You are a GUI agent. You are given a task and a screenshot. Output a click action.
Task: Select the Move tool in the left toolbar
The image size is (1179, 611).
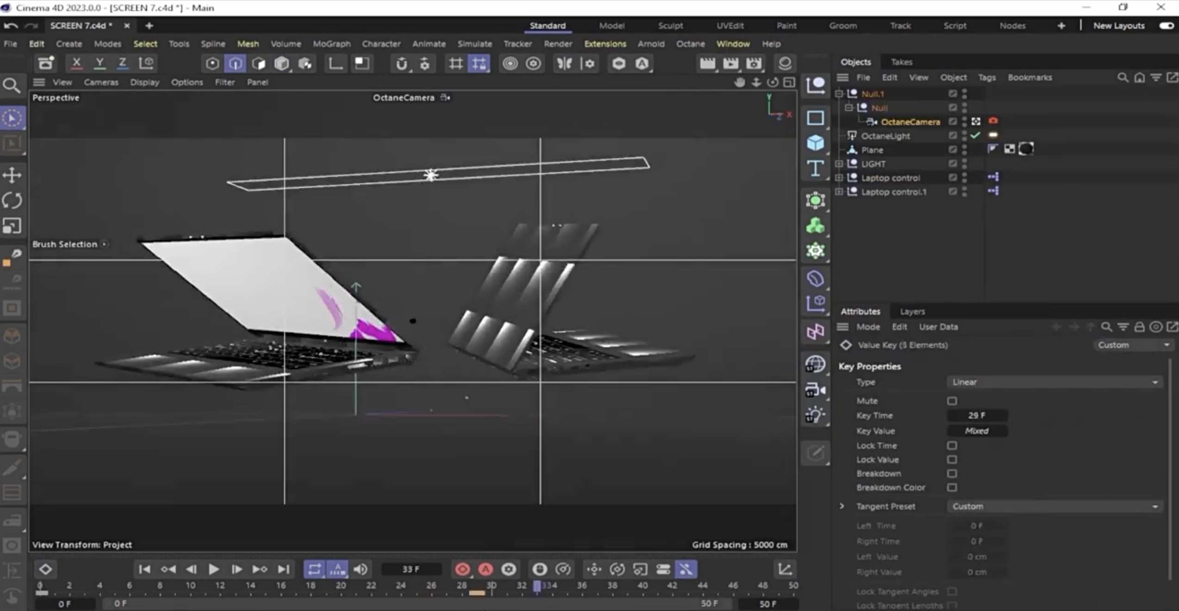coord(12,175)
